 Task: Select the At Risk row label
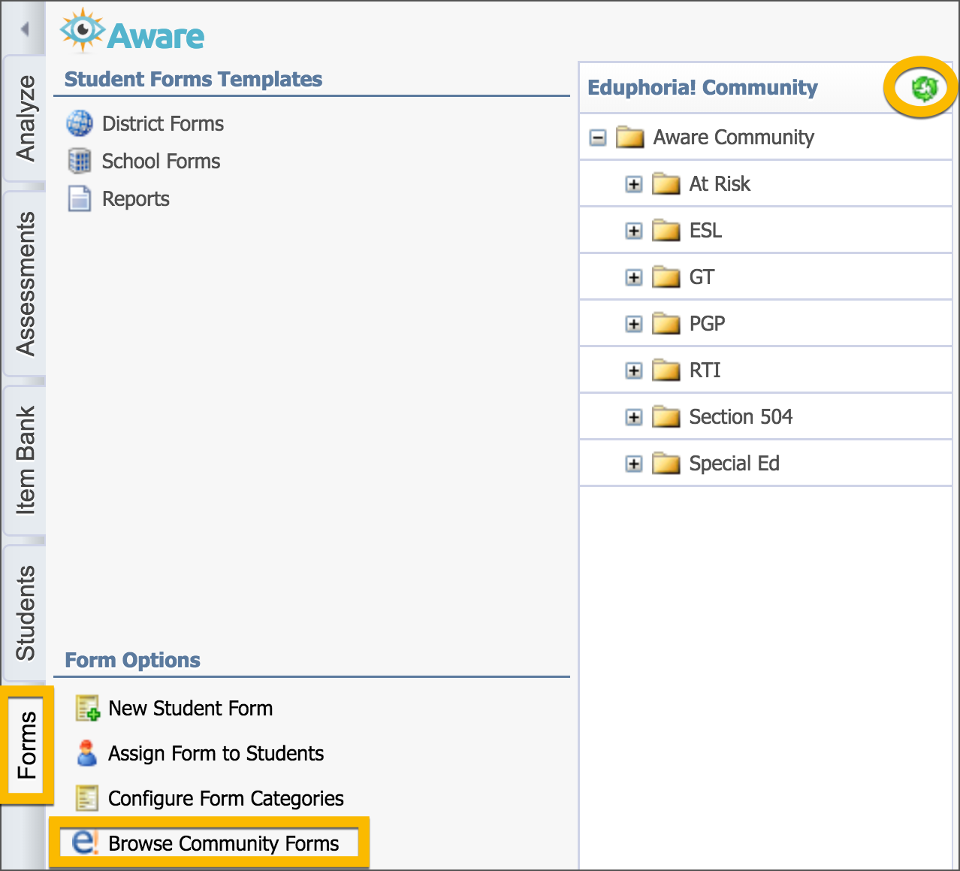pyautogui.click(x=720, y=184)
